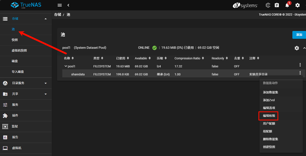Image resolution: width=306 pixels, height=156 pixels.
Task: Open the notifications bell icon
Action: 287,5
